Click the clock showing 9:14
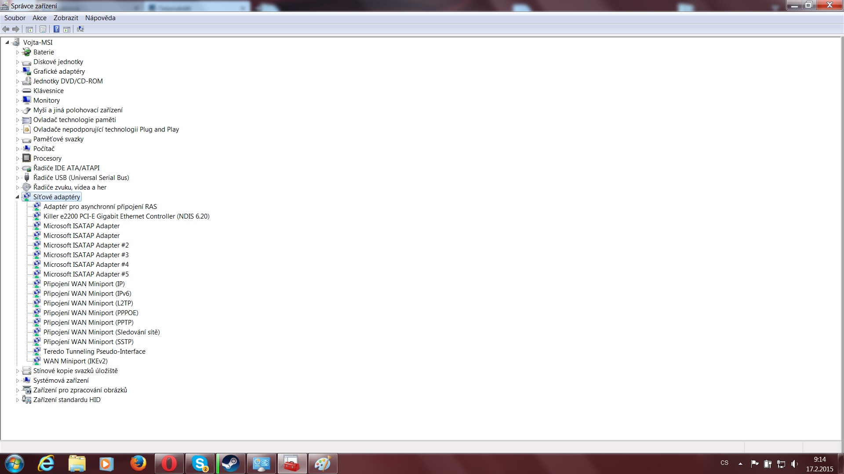This screenshot has width=844, height=474. click(819, 460)
